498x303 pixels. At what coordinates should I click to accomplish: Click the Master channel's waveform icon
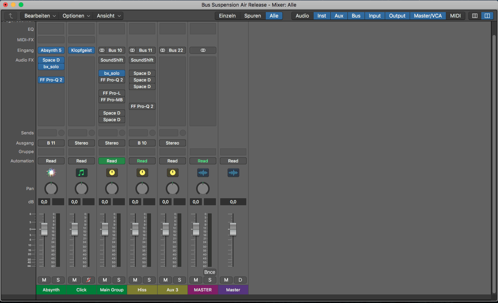(233, 173)
